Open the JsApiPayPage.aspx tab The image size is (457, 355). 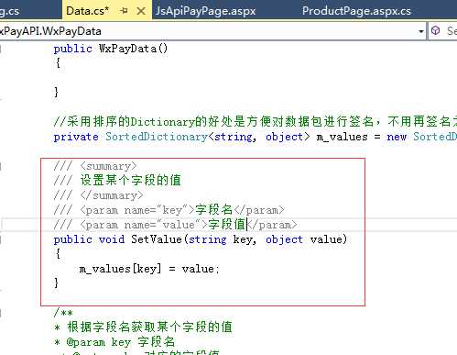tap(205, 11)
